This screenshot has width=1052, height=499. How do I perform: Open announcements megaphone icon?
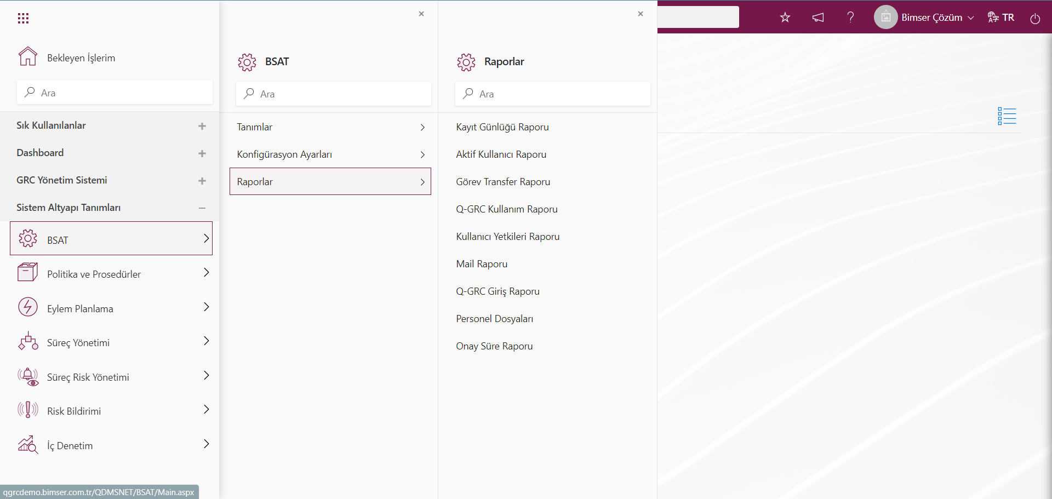point(818,18)
